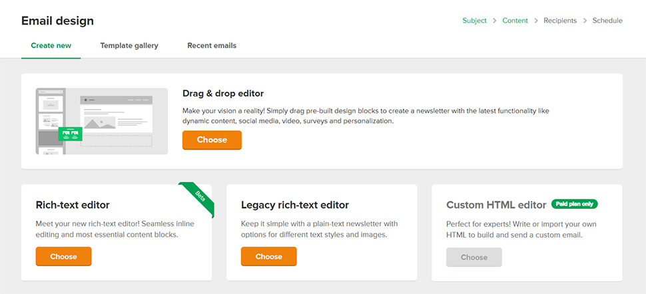Choose the Legacy rich-text editor
Viewport: 646px width, 294px height.
(x=268, y=257)
